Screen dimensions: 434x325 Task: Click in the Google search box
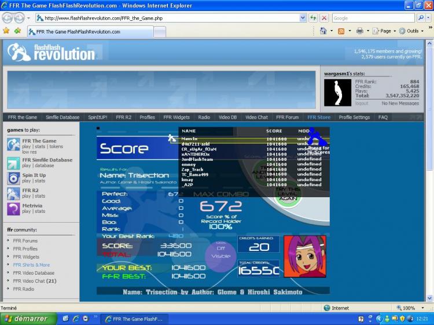coord(373,18)
